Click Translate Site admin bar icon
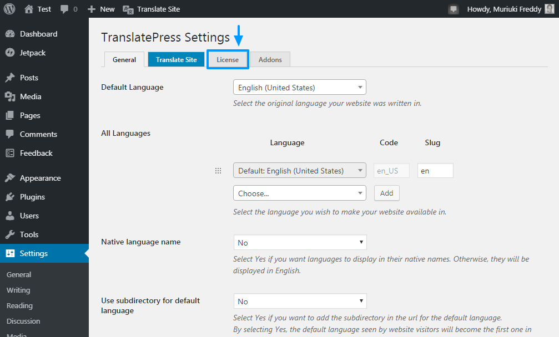 pos(128,9)
